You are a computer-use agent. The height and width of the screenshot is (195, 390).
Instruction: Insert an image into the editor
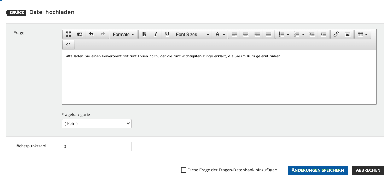[x=347, y=34]
